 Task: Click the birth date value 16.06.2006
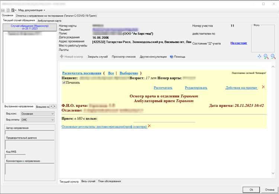(x=100, y=38)
